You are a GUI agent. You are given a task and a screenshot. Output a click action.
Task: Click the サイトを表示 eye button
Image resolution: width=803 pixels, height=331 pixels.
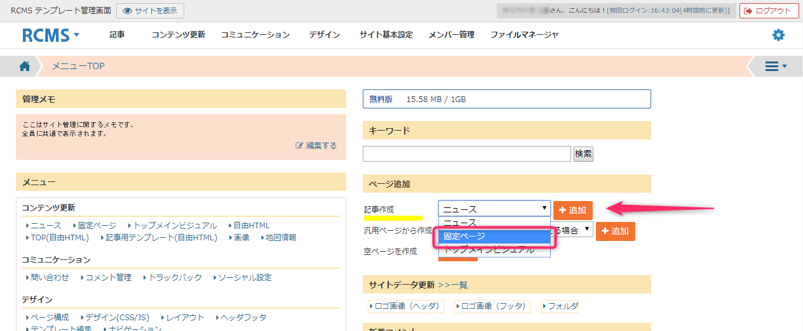(x=150, y=11)
